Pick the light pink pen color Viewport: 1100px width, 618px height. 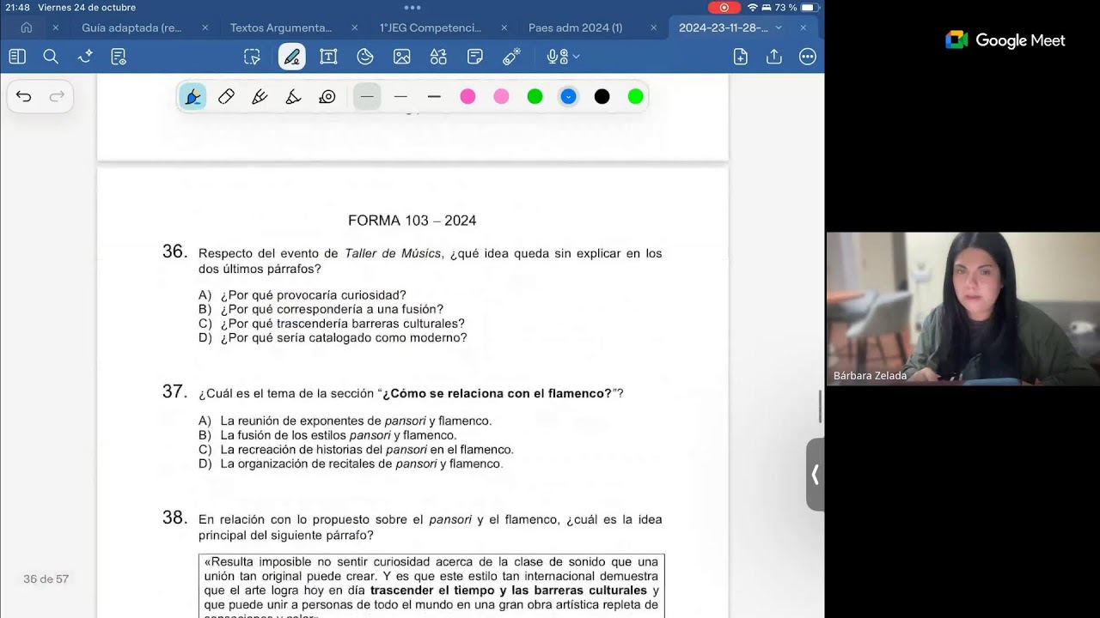click(501, 97)
